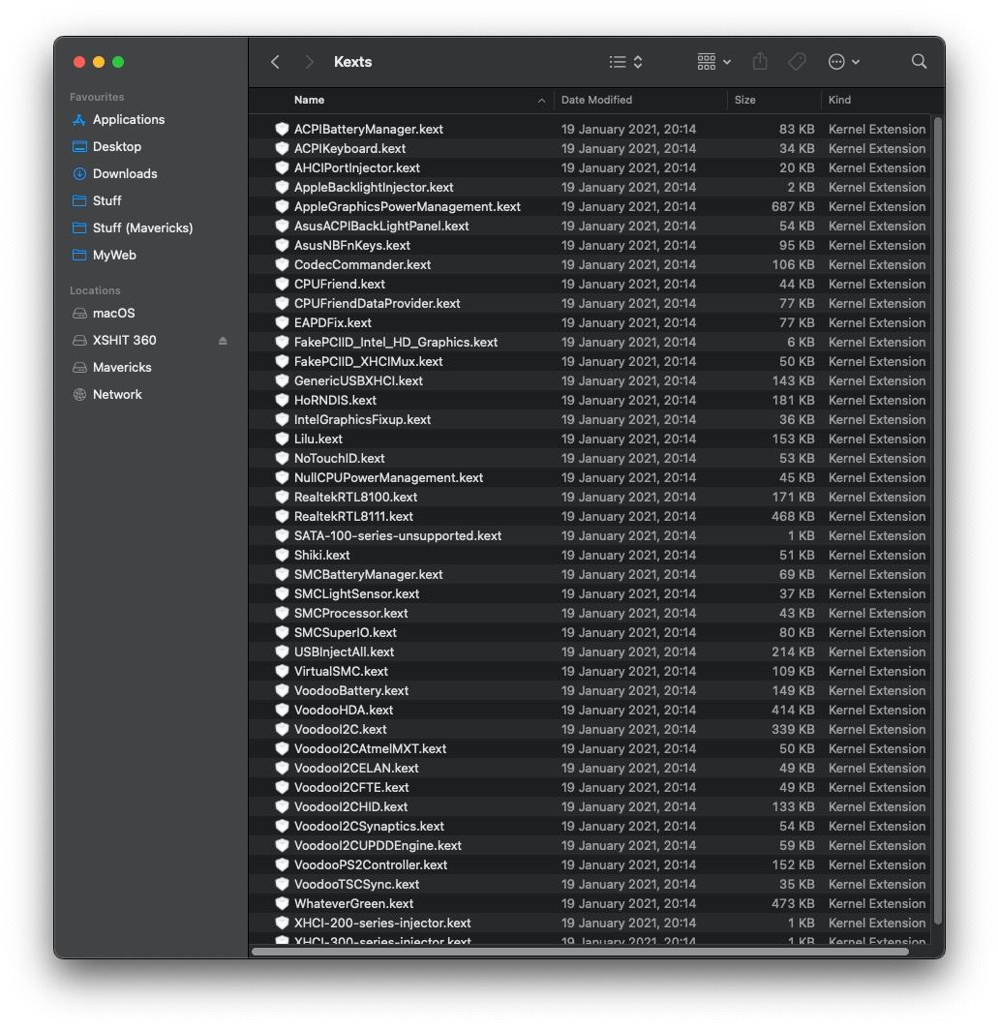The height and width of the screenshot is (1030, 999).
Task: Click the WhateverGreen.kext file icon
Action: click(x=283, y=903)
